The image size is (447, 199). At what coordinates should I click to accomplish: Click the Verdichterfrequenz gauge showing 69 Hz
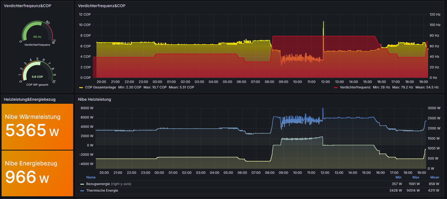(x=37, y=33)
